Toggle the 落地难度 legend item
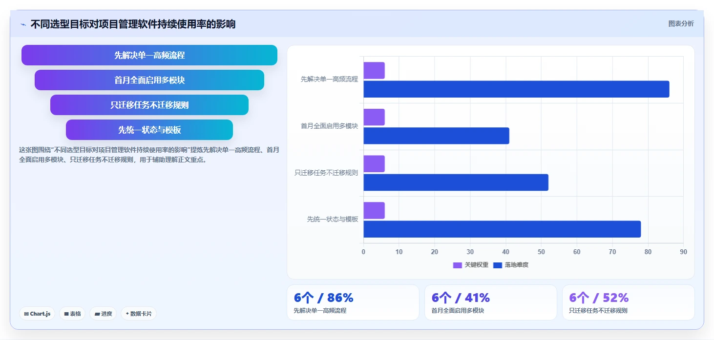The height and width of the screenshot is (340, 714). pos(511,265)
